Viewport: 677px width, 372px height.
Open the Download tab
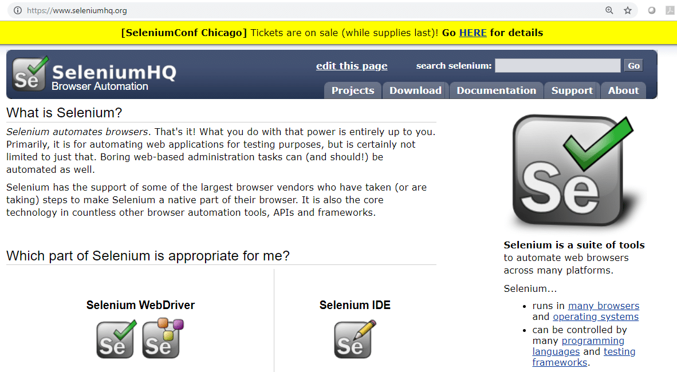(415, 90)
